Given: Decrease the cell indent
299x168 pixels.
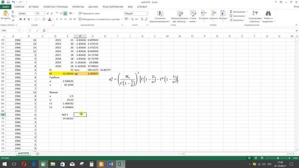Looking at the screenshot, I should point(71,19).
